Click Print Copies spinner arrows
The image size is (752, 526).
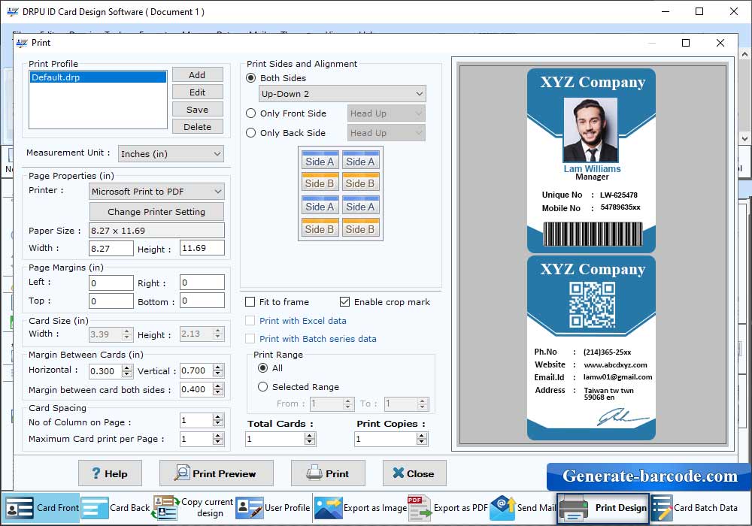tap(422, 438)
